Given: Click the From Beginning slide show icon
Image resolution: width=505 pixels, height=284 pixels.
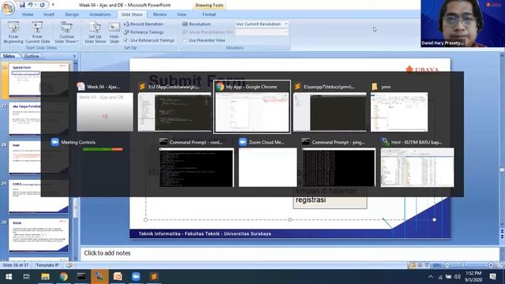Looking at the screenshot, I should (x=13, y=32).
